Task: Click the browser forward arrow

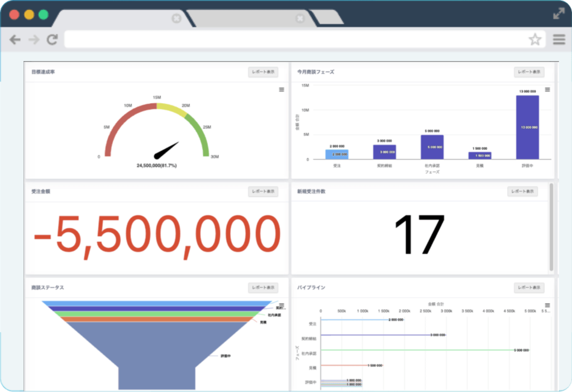Action: [x=34, y=40]
